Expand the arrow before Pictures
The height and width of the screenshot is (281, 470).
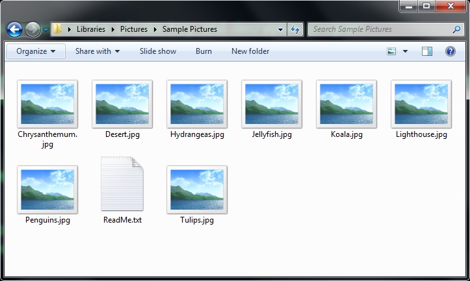coord(113,29)
